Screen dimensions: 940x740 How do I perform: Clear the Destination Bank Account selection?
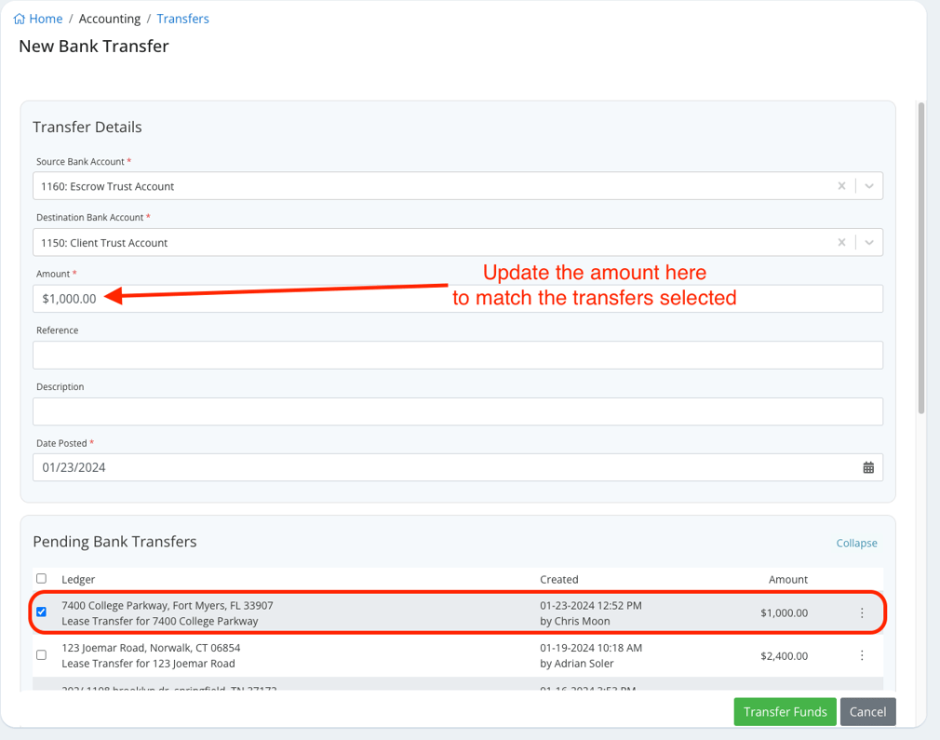[x=841, y=242]
